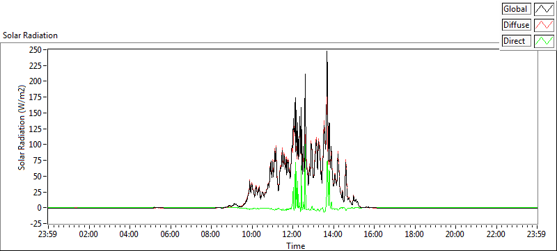The width and height of the screenshot is (557, 251).
Task: Click the 150 y-axis value
Action: pyautogui.click(x=36, y=113)
